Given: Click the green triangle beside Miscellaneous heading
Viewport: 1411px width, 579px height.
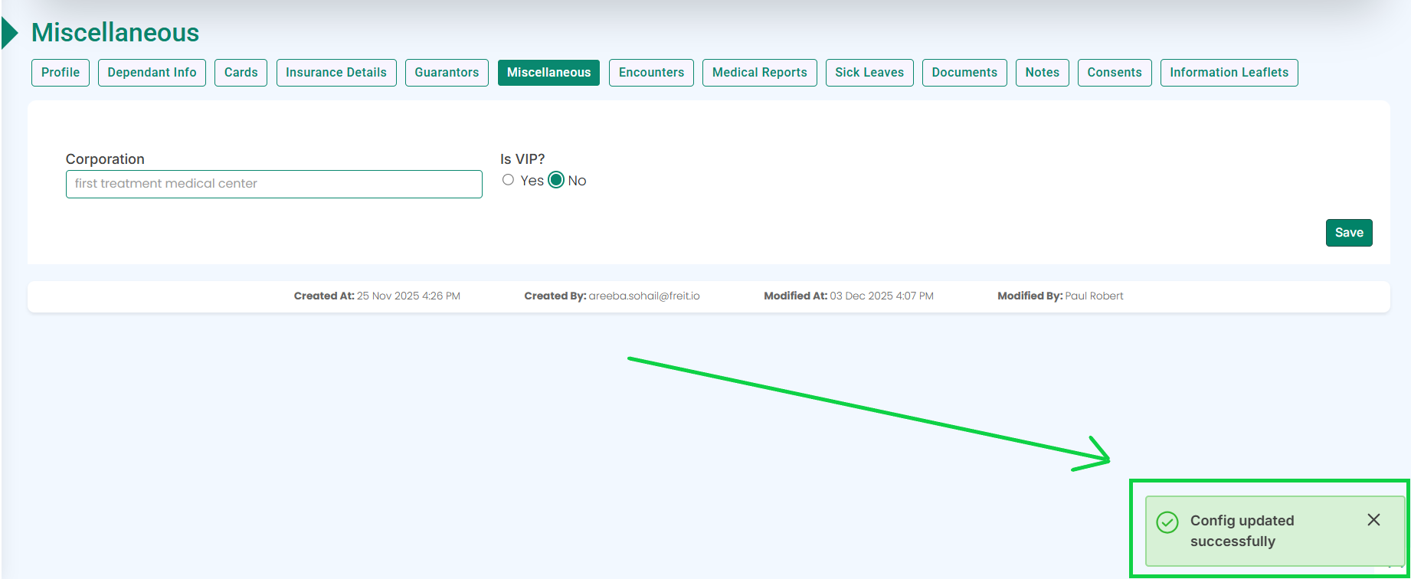Looking at the screenshot, I should pyautogui.click(x=10, y=33).
